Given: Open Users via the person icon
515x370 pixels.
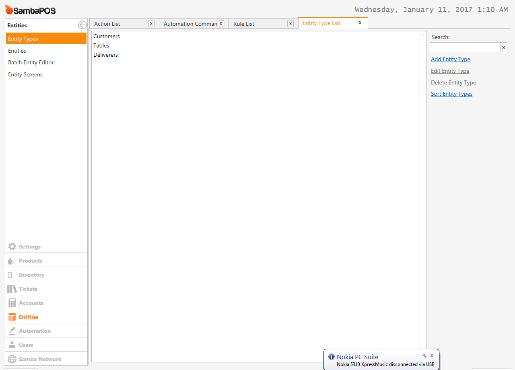Looking at the screenshot, I should (12, 345).
